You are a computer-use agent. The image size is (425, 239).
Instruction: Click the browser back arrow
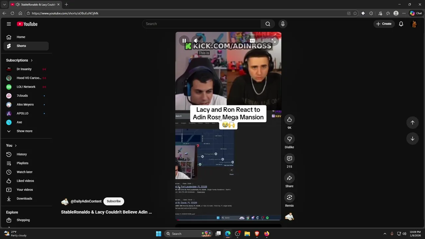pyautogui.click(x=4, y=13)
